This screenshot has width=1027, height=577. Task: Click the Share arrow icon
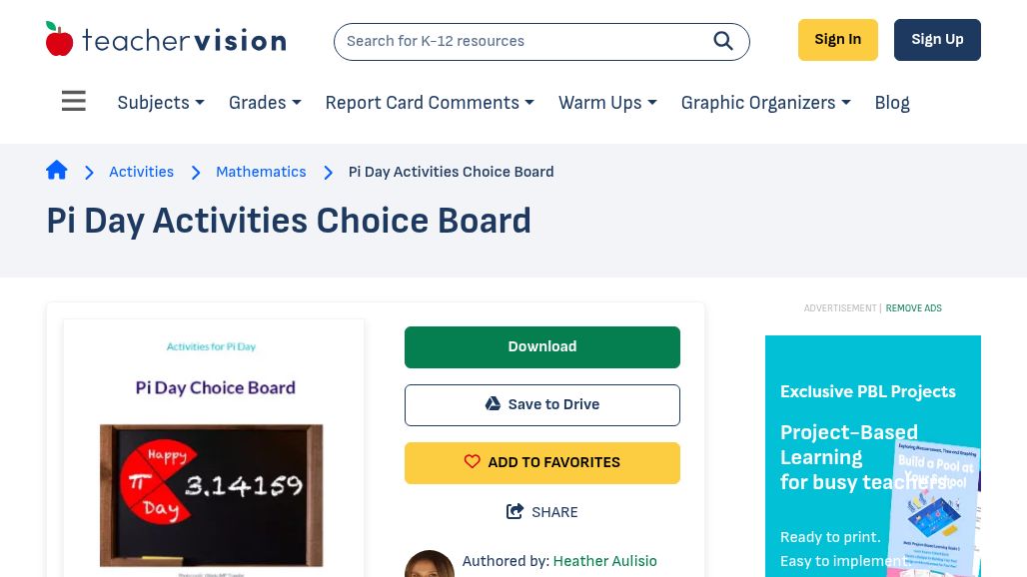click(x=515, y=512)
